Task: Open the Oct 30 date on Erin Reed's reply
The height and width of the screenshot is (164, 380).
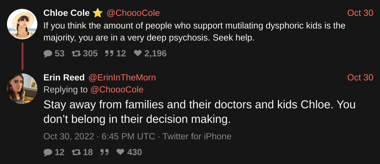Action: [360, 78]
